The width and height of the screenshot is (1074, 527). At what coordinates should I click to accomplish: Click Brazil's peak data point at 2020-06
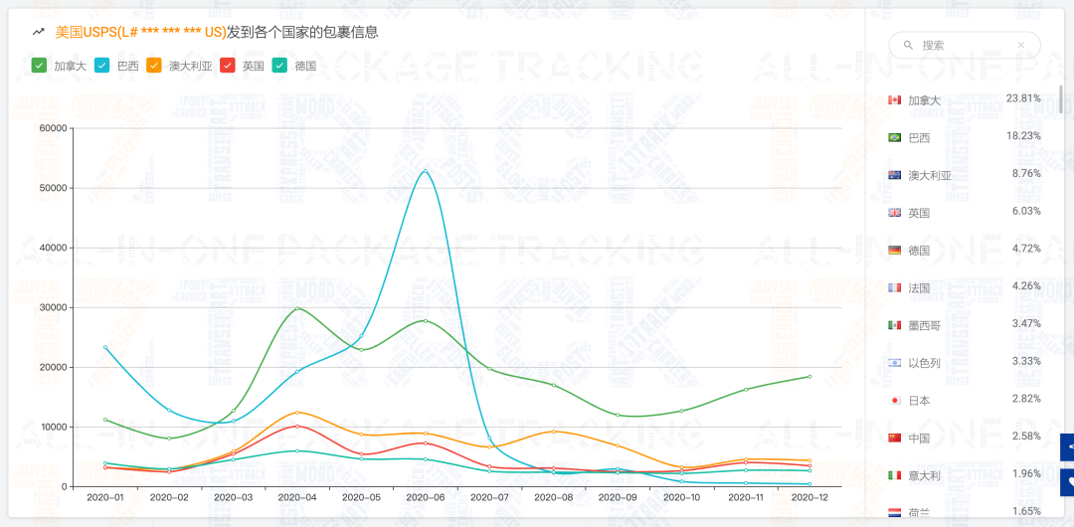pyautogui.click(x=426, y=171)
